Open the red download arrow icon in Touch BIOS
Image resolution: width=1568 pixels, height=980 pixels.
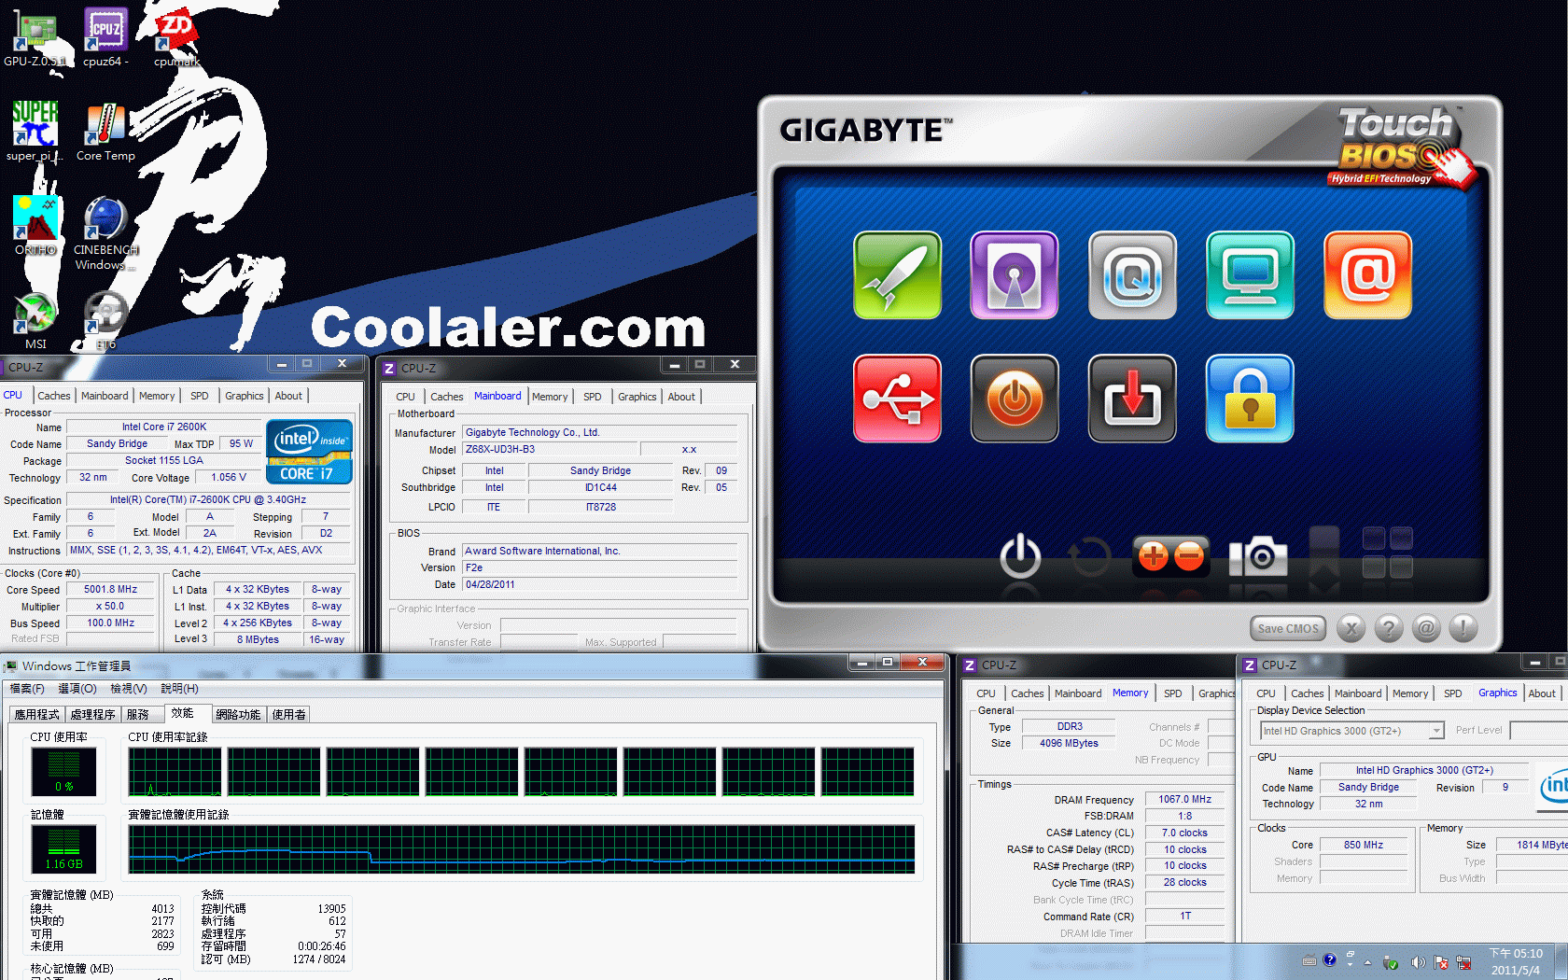click(1132, 399)
